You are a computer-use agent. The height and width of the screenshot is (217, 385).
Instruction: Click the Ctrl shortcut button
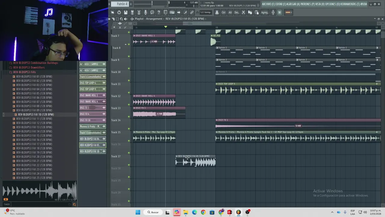pyautogui.click(x=223, y=12)
